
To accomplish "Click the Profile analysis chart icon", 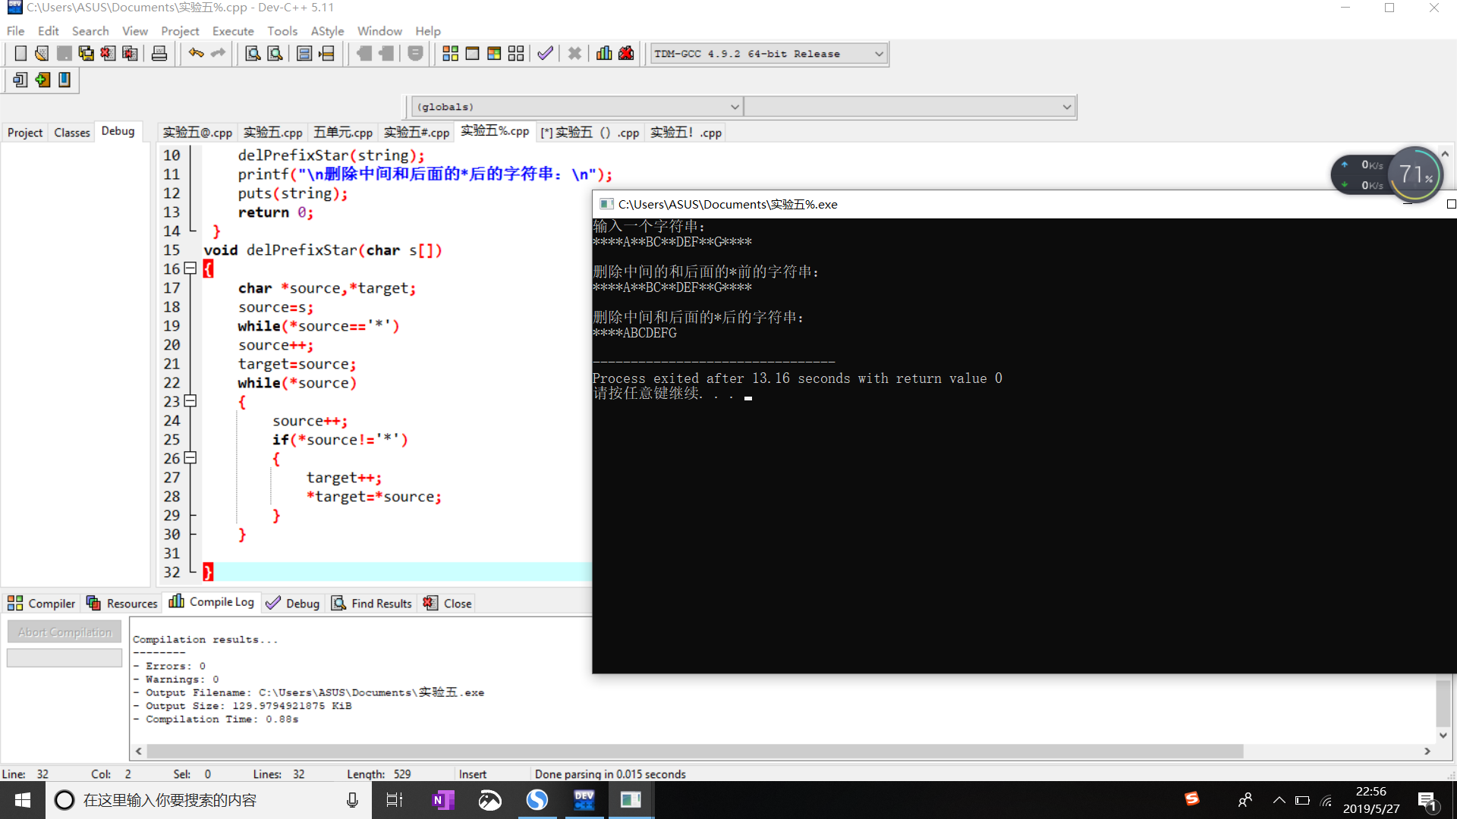I will 604,54.
